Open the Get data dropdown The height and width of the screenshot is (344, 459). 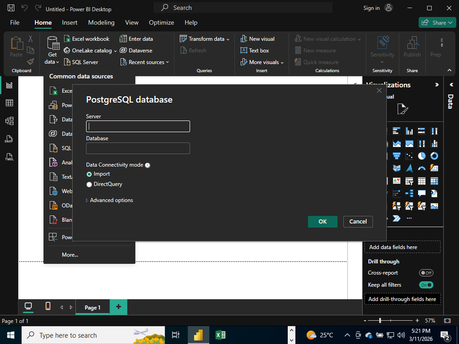[52, 51]
